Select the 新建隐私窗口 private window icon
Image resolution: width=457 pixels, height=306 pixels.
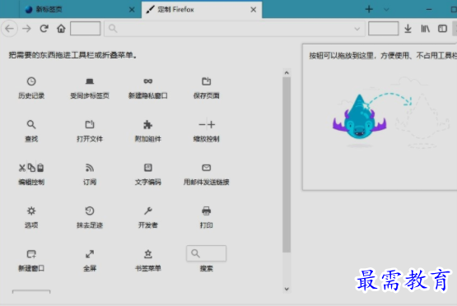coord(147,81)
